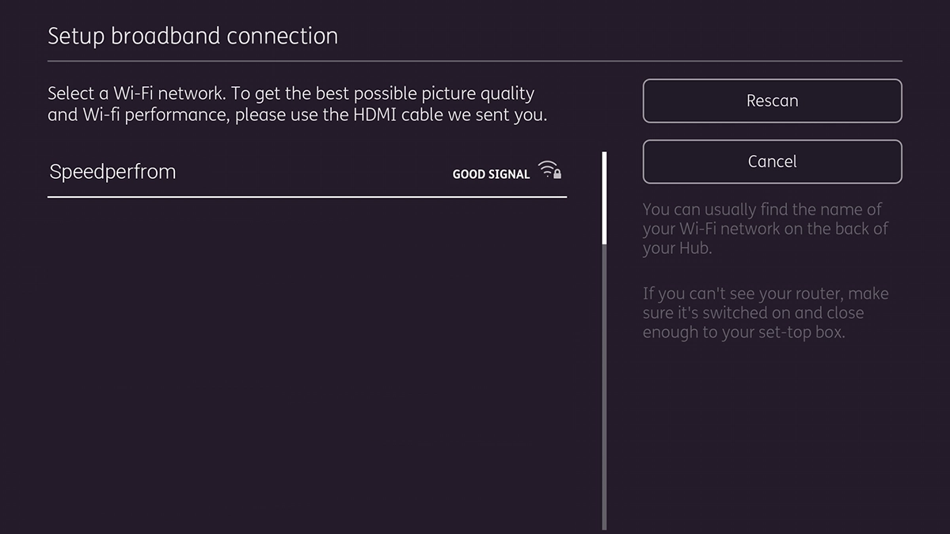Click the Setup broadband connection heading
The width and height of the screenshot is (950, 534).
192,36
